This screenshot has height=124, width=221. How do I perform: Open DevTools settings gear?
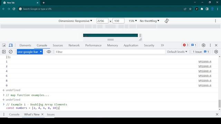[x=203, y=45]
